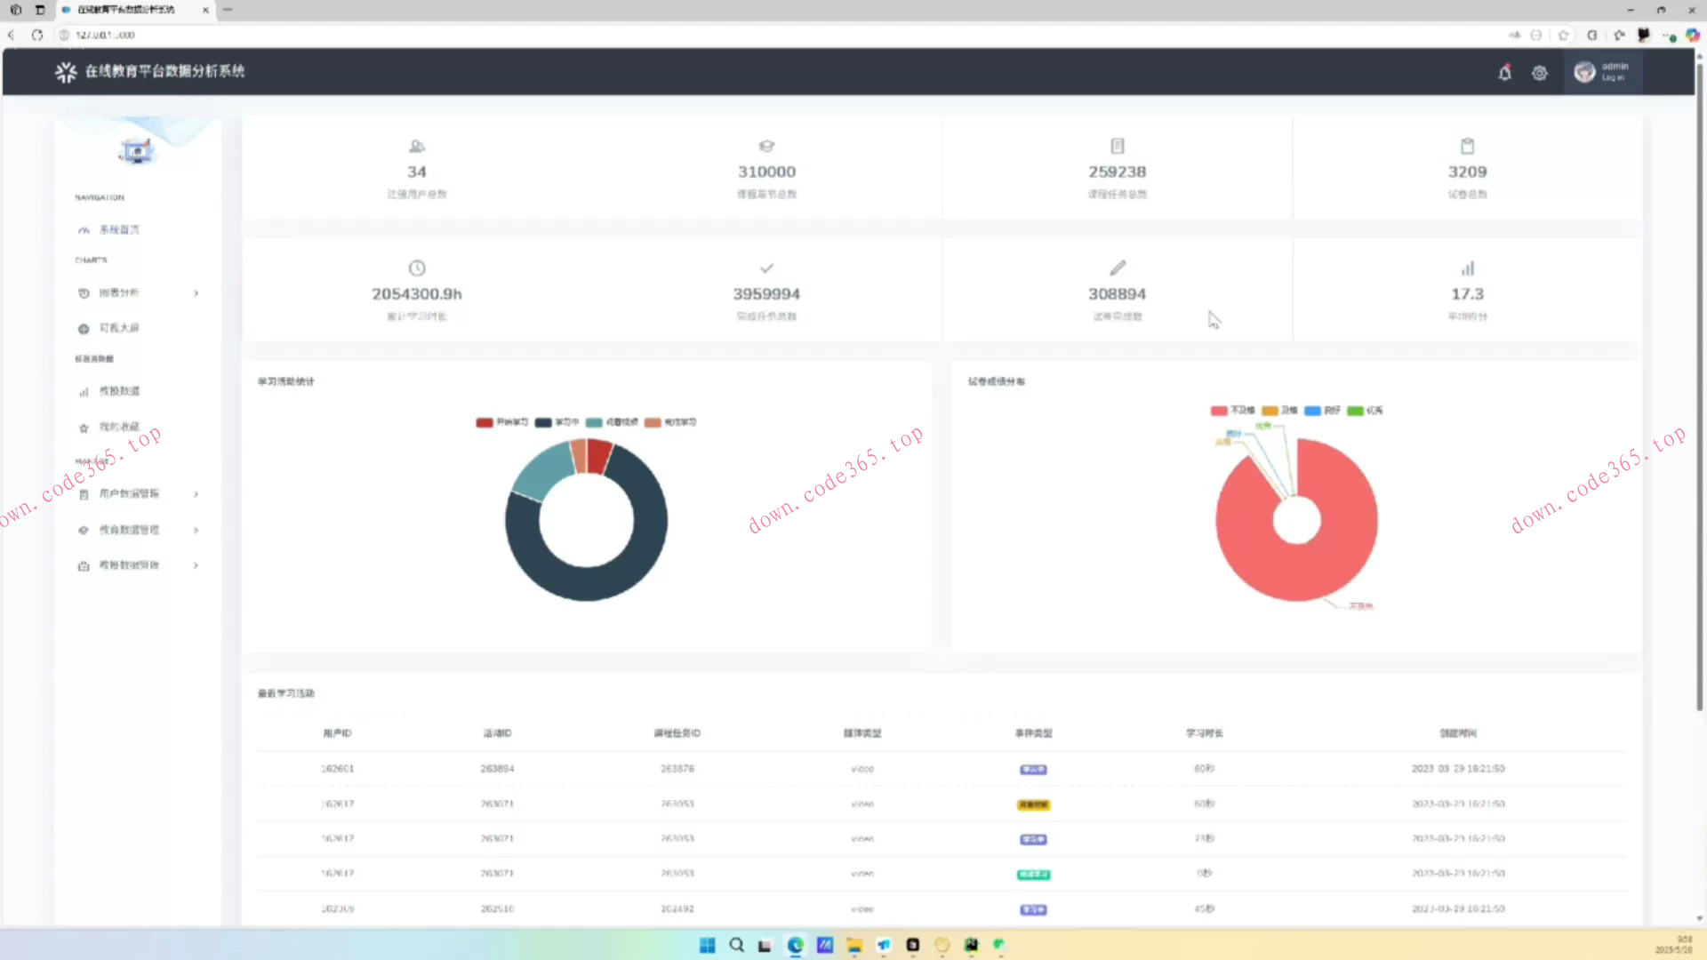Toggle the green legend item in exam score chart
The image size is (1707, 960).
point(1355,411)
